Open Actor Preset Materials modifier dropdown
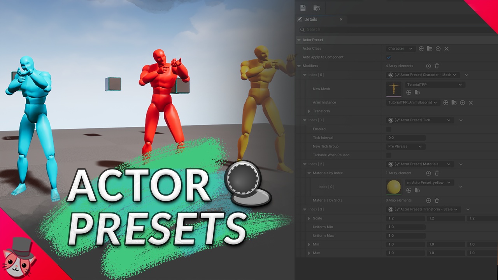Image resolution: width=498 pixels, height=280 pixels. [420, 164]
